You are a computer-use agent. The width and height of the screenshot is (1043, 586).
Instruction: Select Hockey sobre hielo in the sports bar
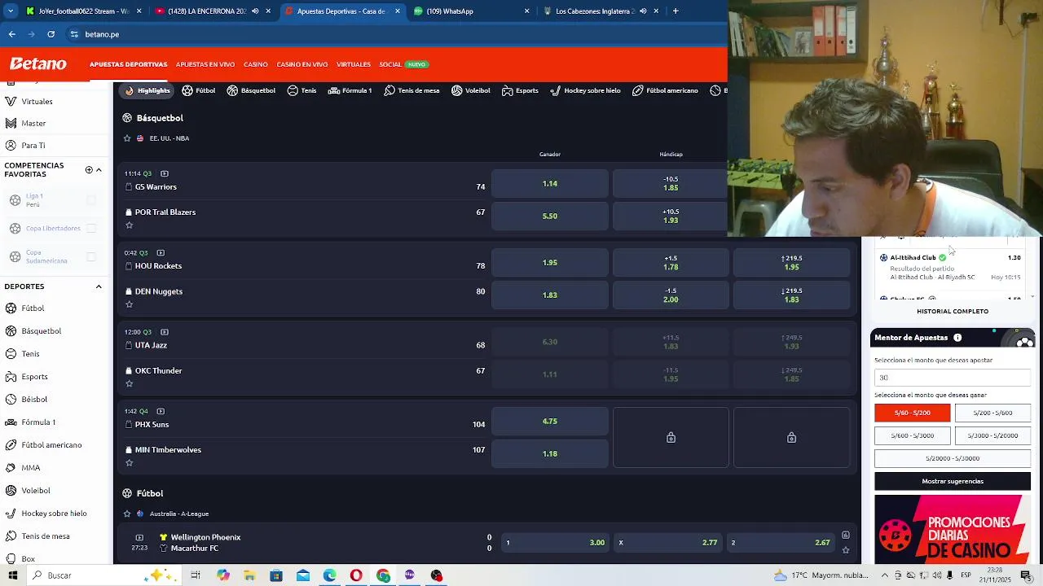(x=585, y=90)
